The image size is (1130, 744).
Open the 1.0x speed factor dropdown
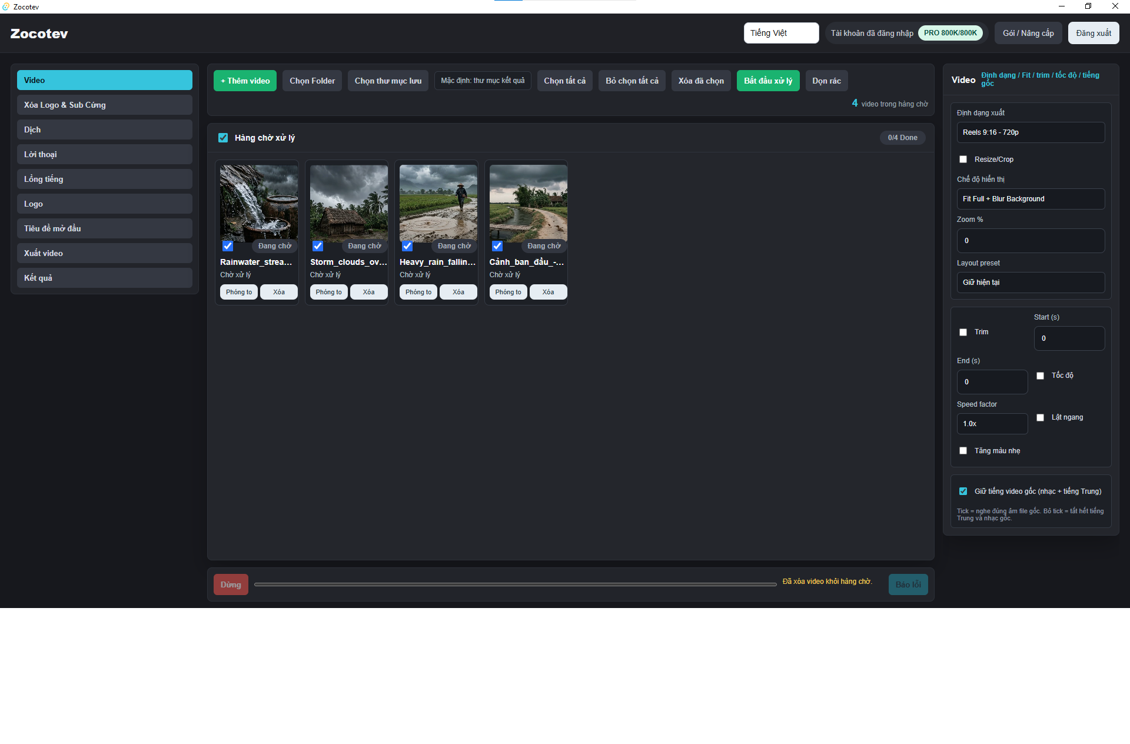pos(992,424)
